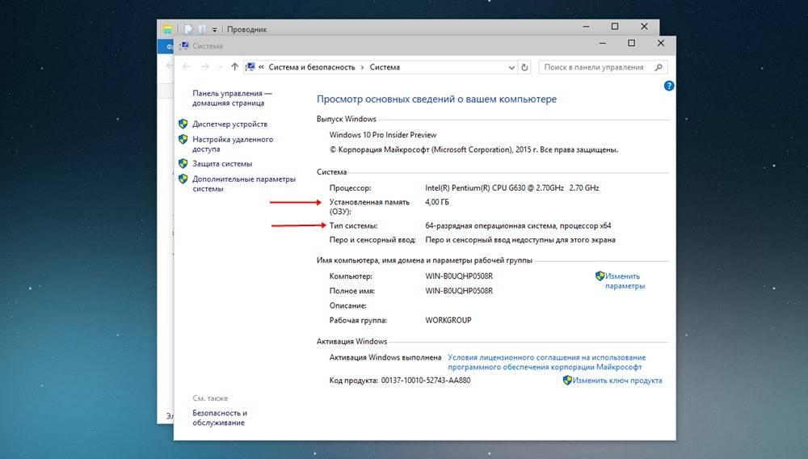The width and height of the screenshot is (808, 459).
Task: Click the search magnifier icon
Action: [x=659, y=67]
